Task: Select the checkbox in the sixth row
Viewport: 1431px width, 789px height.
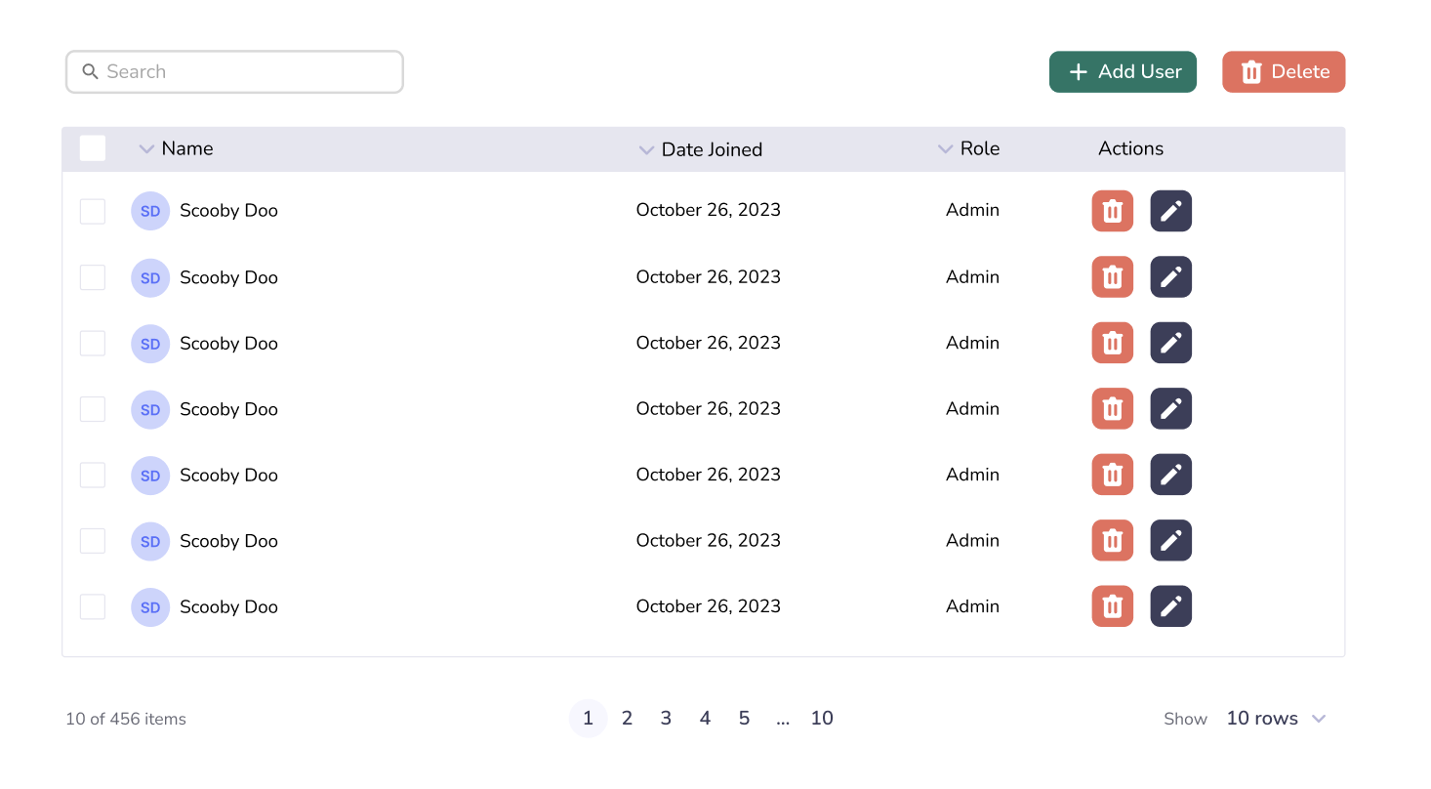Action: pyautogui.click(x=93, y=541)
